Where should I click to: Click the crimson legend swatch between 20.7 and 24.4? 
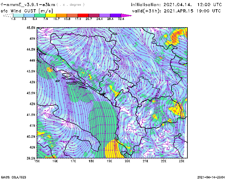[x=94, y=15]
